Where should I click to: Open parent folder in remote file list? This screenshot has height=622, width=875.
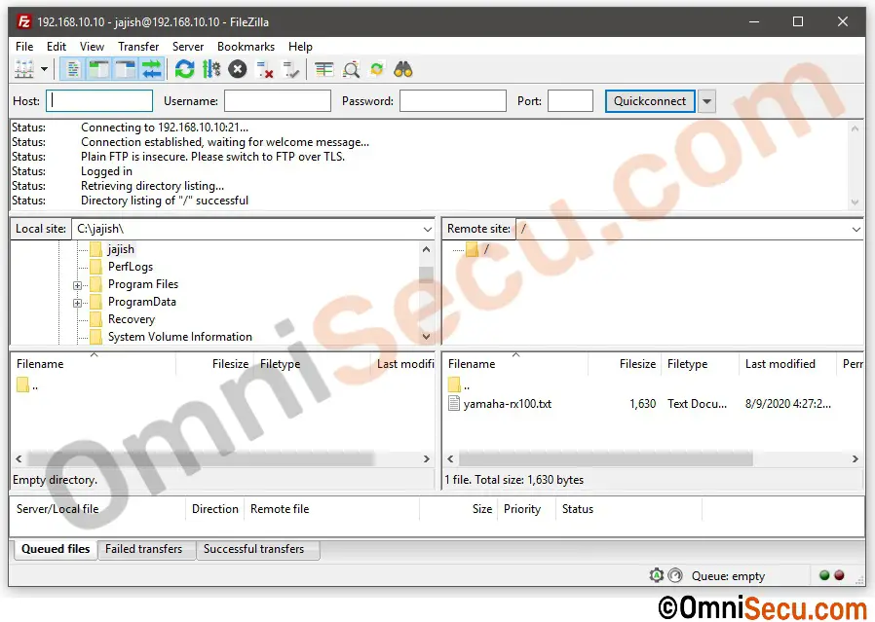460,385
